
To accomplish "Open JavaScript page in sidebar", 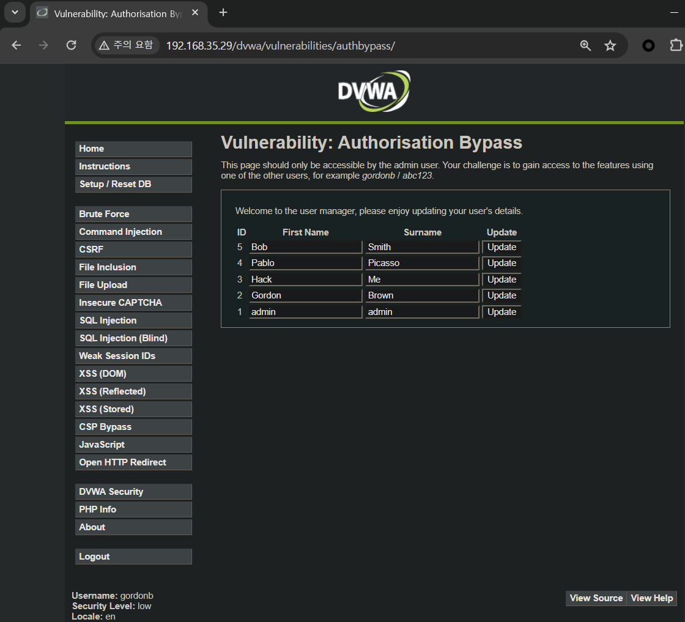I will (x=133, y=445).
